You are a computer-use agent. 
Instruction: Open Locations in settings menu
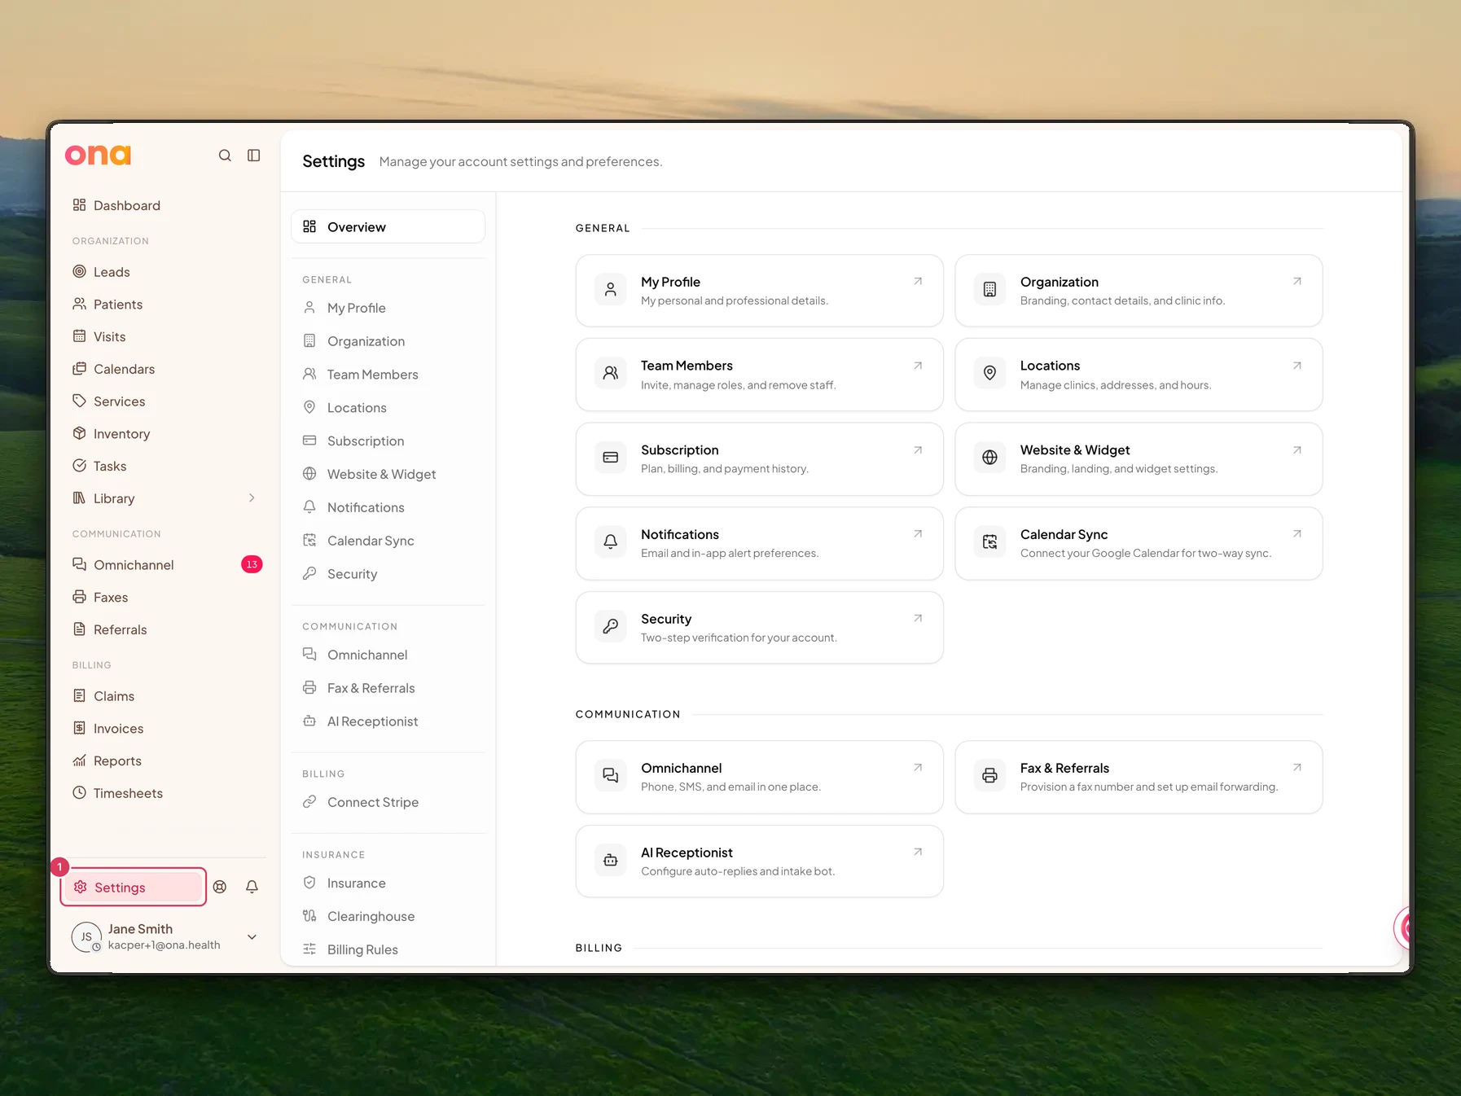[388, 408]
